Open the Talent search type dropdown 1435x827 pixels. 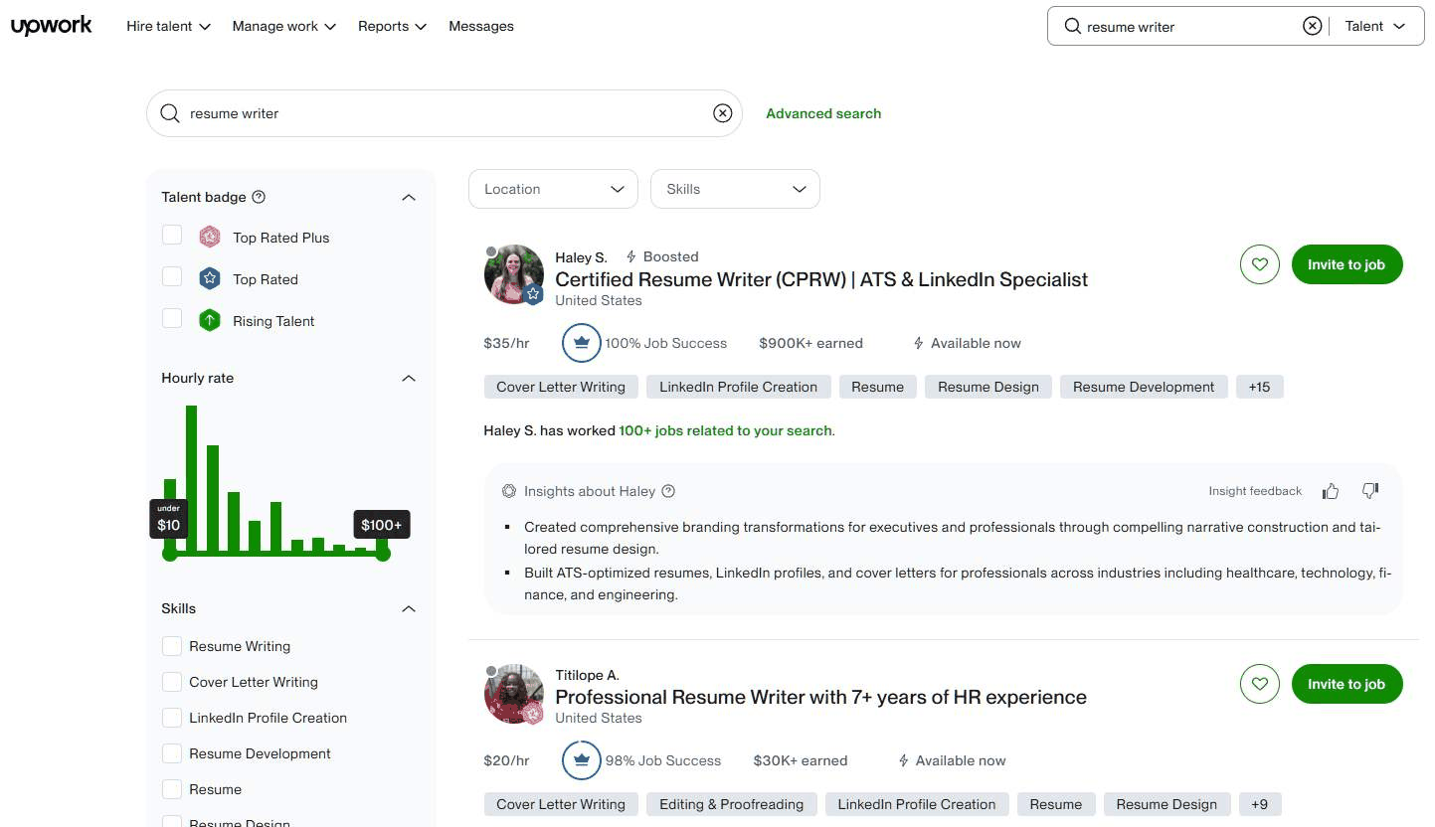point(1375,27)
